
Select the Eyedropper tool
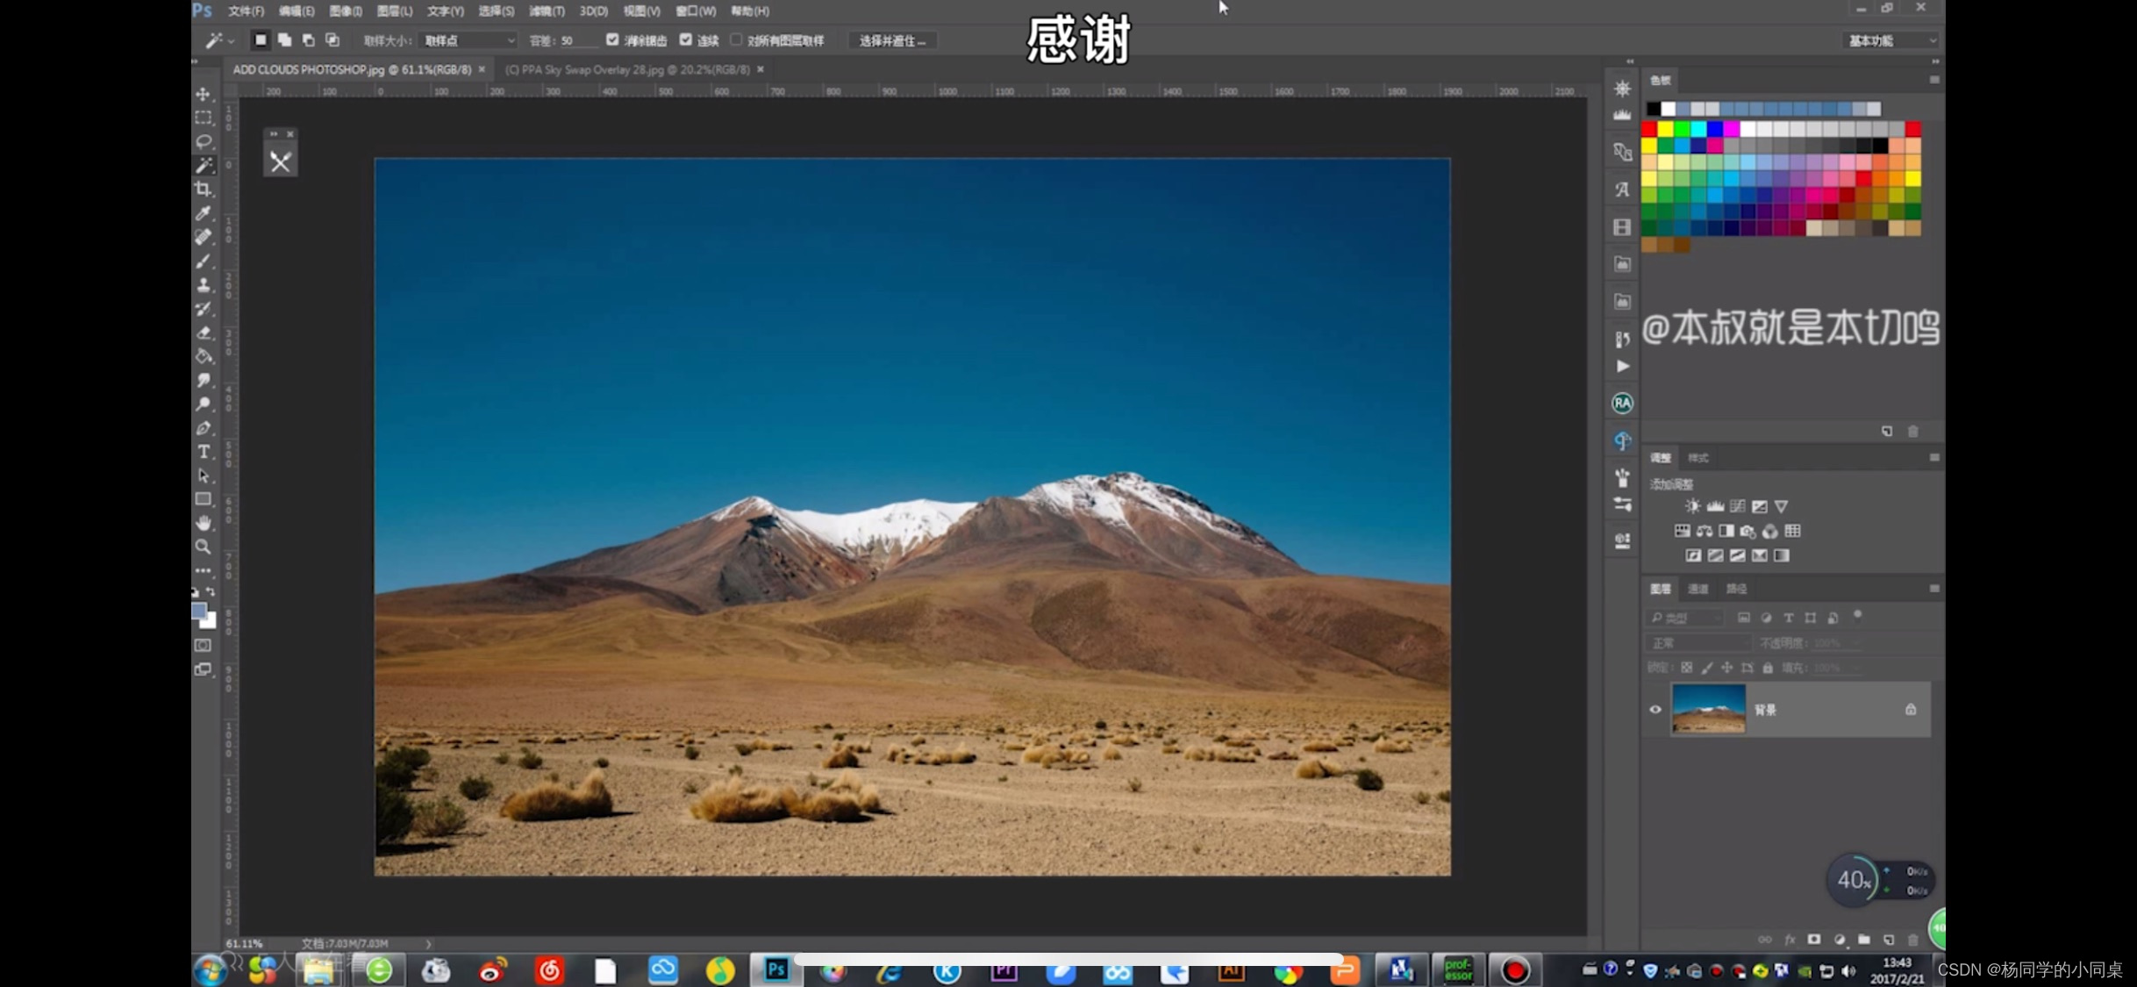coord(204,213)
